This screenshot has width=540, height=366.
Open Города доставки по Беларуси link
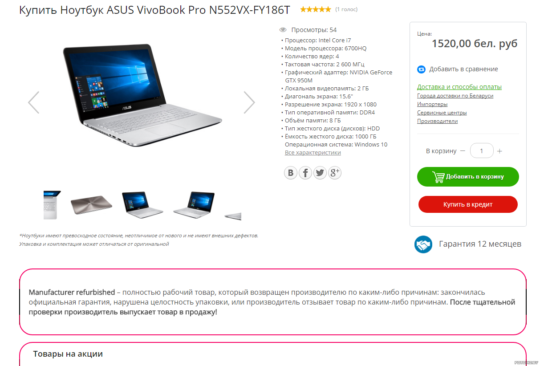tap(455, 96)
